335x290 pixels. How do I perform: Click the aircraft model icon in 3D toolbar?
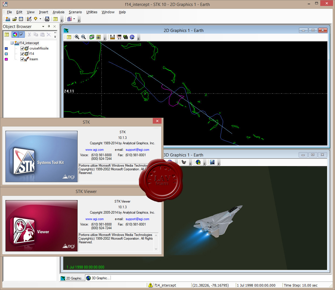coord(184,162)
